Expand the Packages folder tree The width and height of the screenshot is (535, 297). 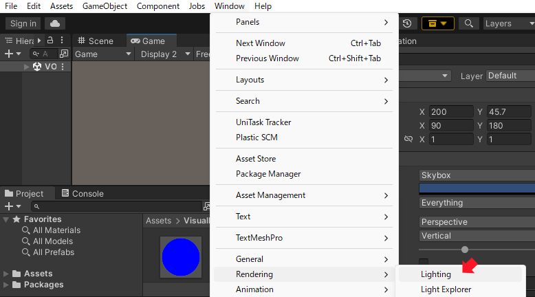coord(6,285)
